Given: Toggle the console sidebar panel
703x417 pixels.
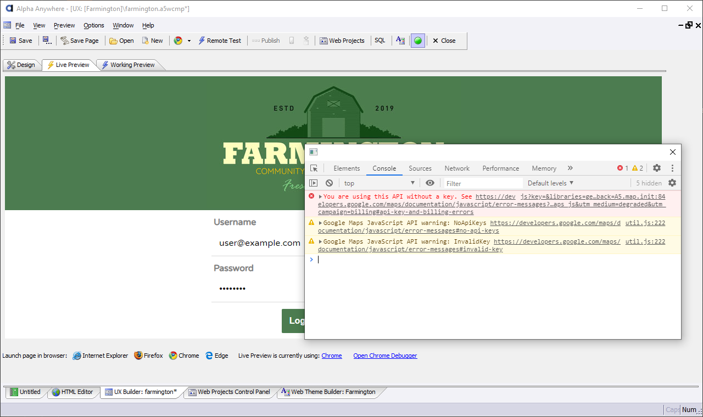Looking at the screenshot, I should (313, 183).
